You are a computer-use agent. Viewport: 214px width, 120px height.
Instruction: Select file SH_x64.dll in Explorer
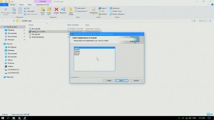click(x=36, y=34)
